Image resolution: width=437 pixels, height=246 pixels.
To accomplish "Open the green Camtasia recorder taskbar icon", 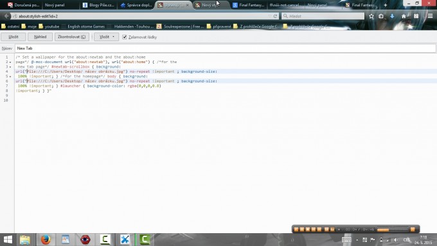I will tap(145, 240).
